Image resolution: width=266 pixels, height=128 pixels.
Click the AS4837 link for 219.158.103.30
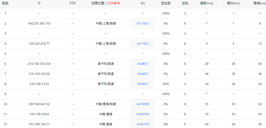[143, 74]
